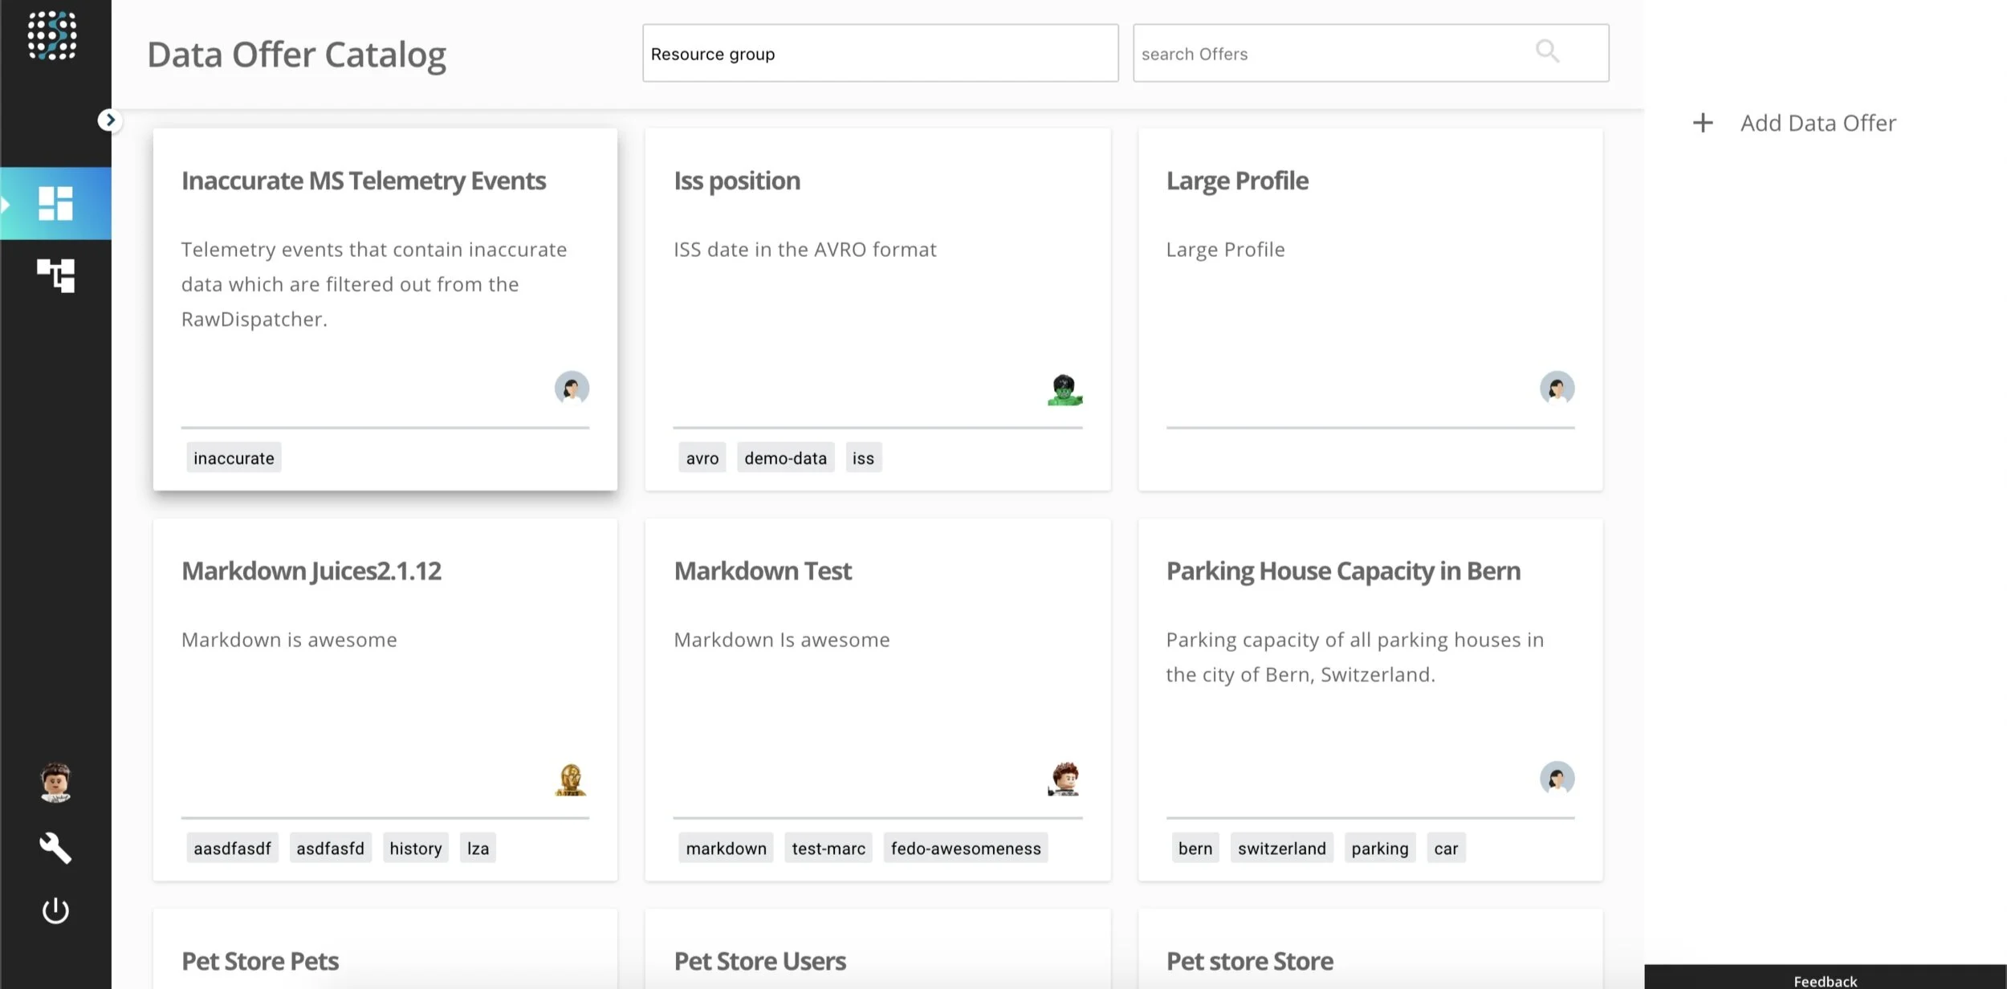
Task: Select the lza tag
Action: click(478, 848)
